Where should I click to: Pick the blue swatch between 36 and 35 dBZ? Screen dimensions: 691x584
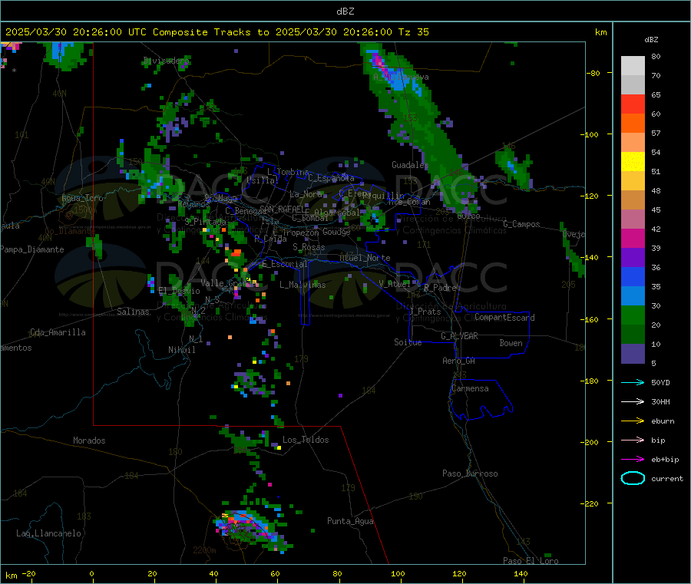tap(633, 276)
